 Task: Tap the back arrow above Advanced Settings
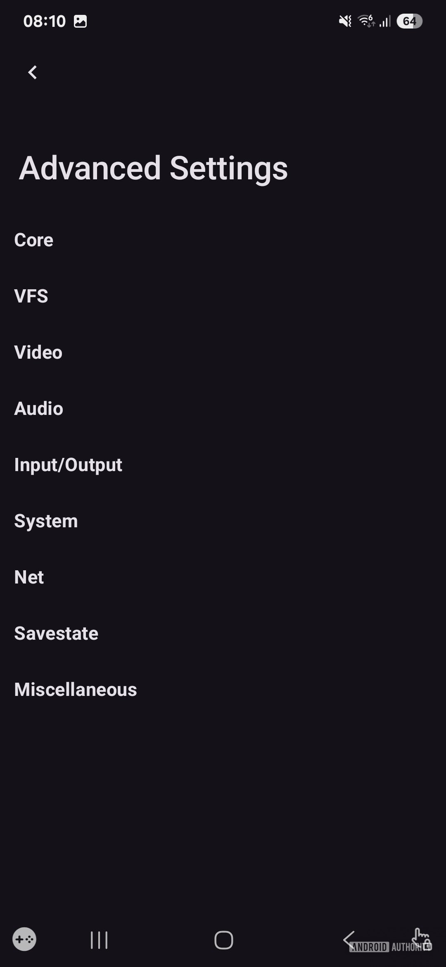(x=33, y=72)
